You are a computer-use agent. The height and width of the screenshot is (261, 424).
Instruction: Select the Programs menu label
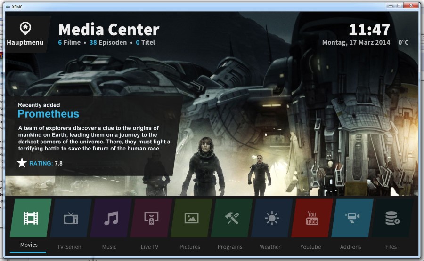tap(230, 247)
